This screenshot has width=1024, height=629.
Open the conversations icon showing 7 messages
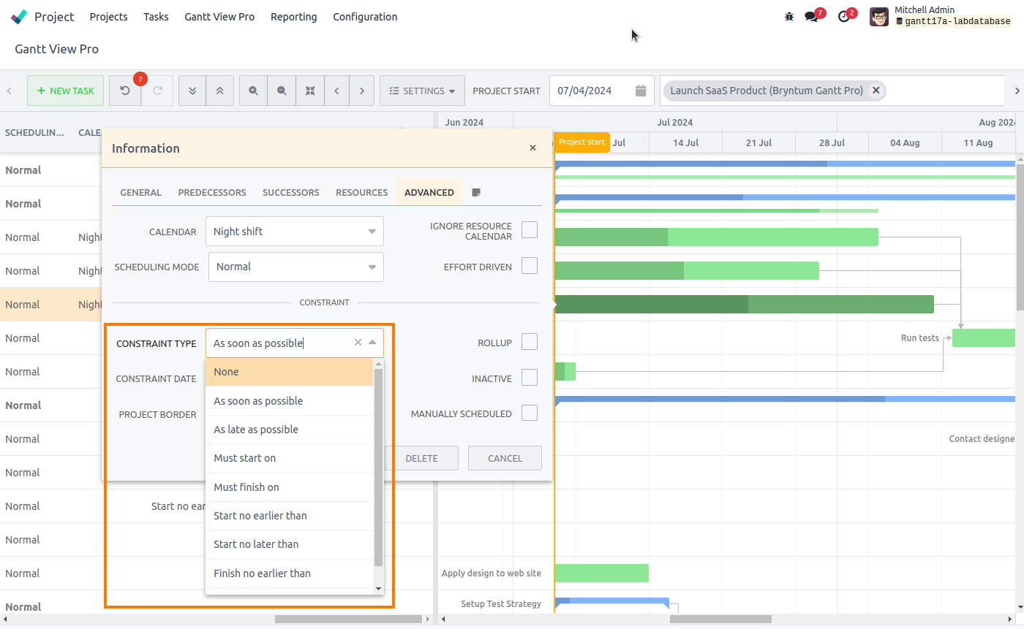tap(813, 15)
